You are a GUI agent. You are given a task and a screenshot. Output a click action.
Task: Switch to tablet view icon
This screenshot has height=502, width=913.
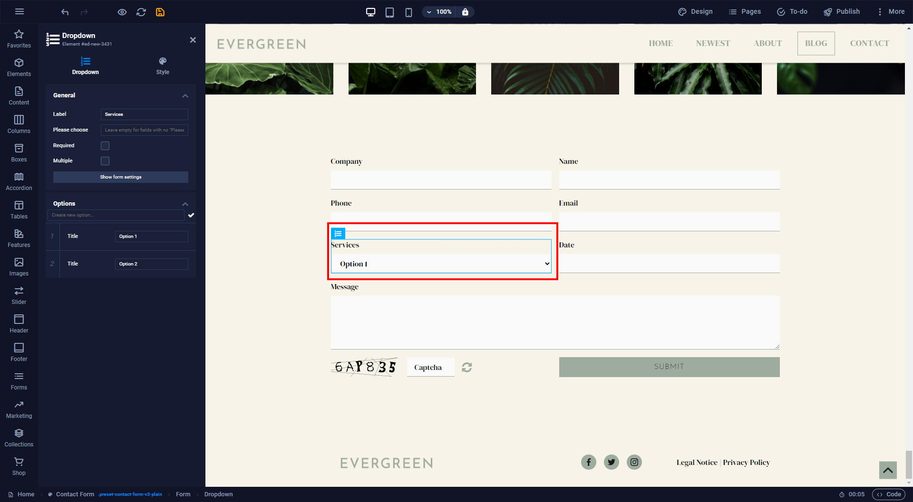tap(389, 12)
